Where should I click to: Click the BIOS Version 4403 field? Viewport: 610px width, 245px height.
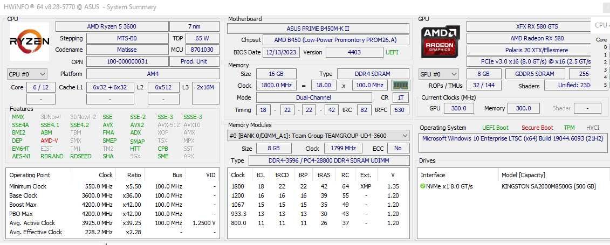click(x=354, y=52)
